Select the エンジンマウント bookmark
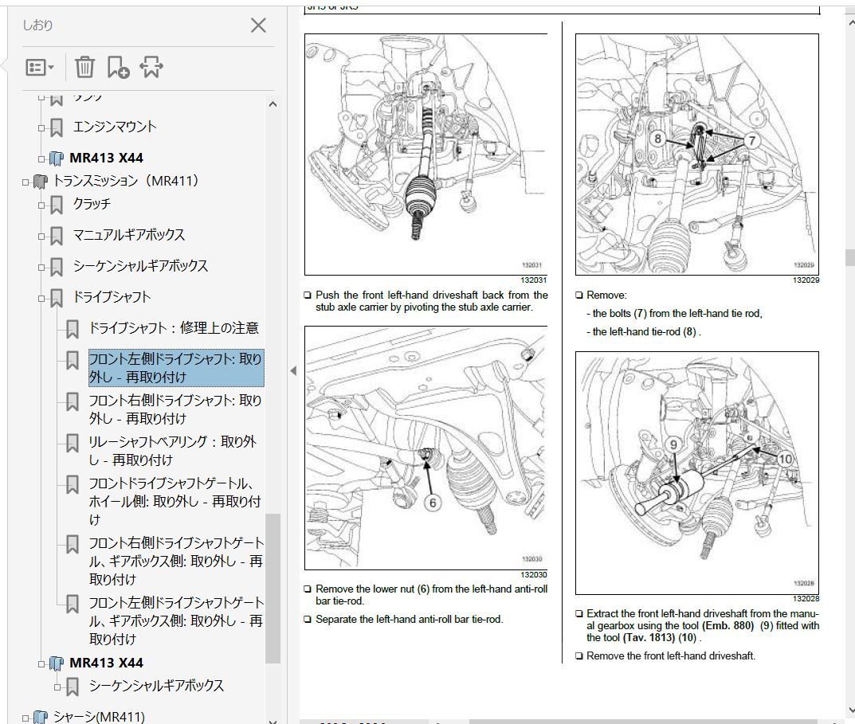The height and width of the screenshot is (724, 855). (x=115, y=127)
